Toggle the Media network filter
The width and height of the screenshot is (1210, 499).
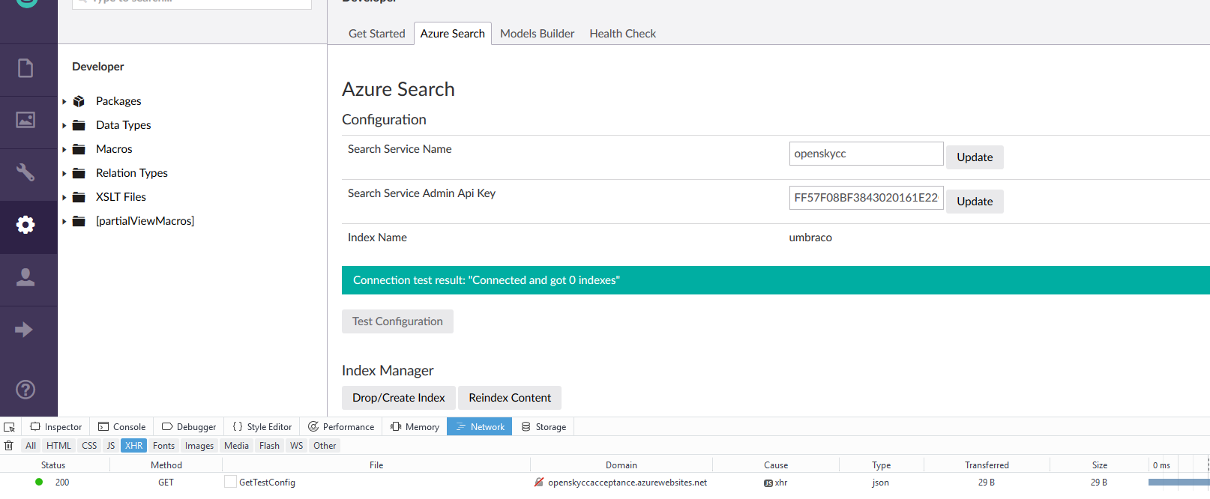(236, 446)
